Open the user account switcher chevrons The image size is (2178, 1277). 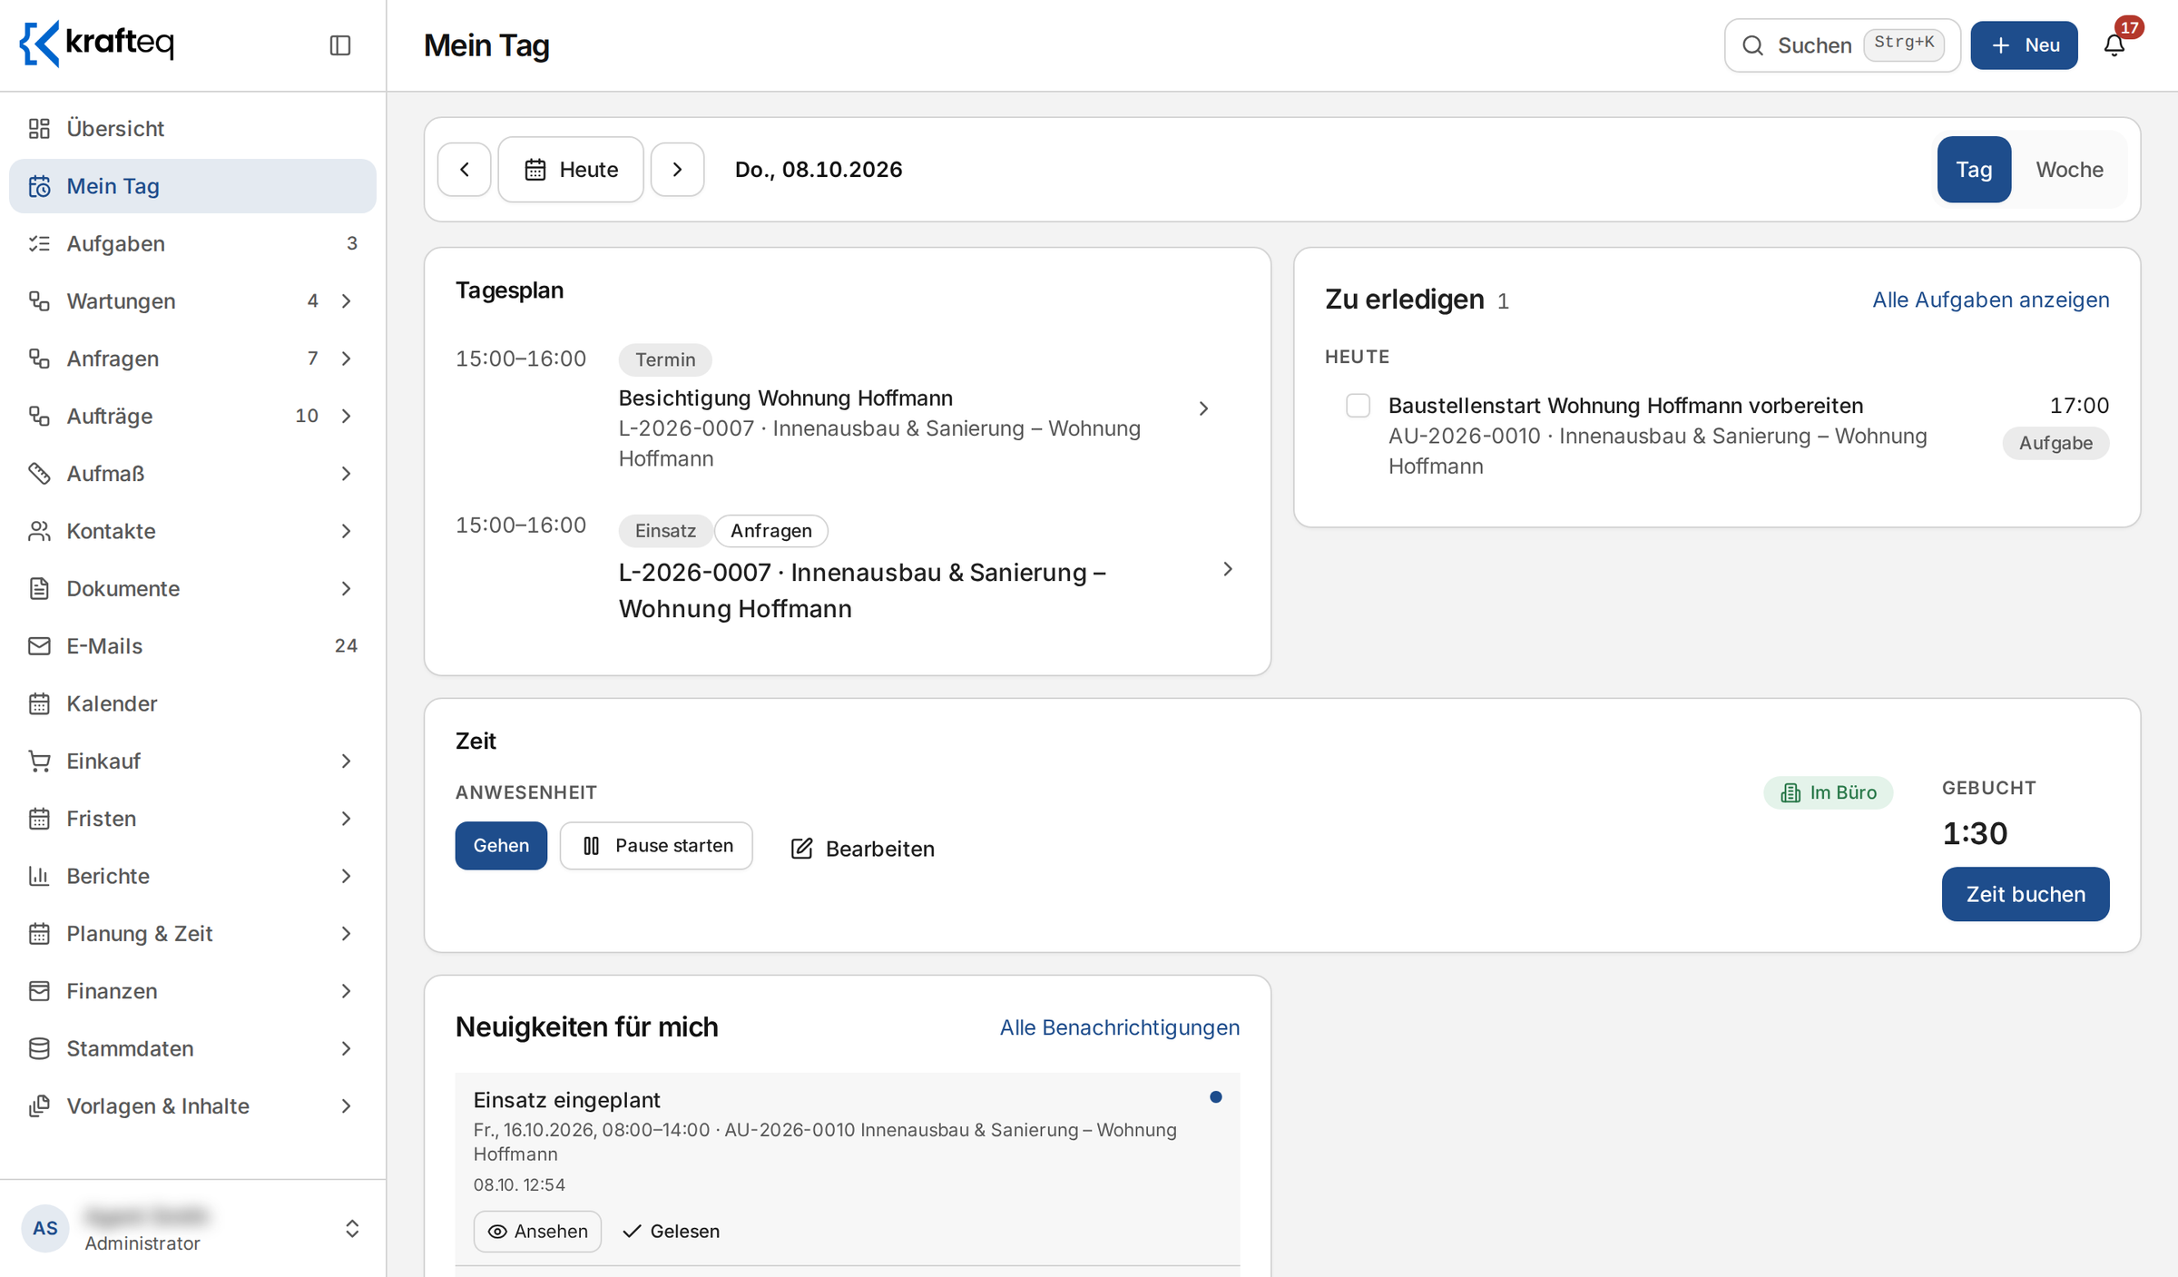[352, 1229]
